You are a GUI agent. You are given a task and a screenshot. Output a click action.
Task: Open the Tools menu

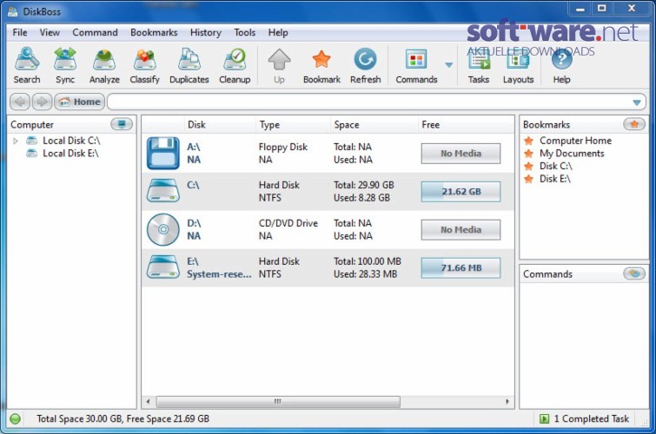(x=245, y=32)
